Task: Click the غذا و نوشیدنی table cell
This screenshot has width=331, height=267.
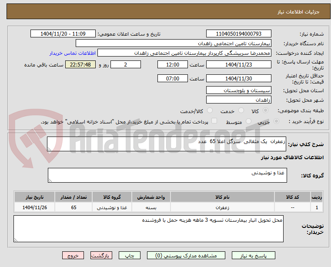Action: tap(112, 207)
